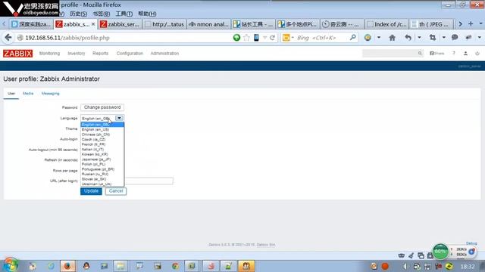Viewport: 485px width, 272px height.
Task: Open dropdown next to undo arrow icon
Action: click(419, 38)
